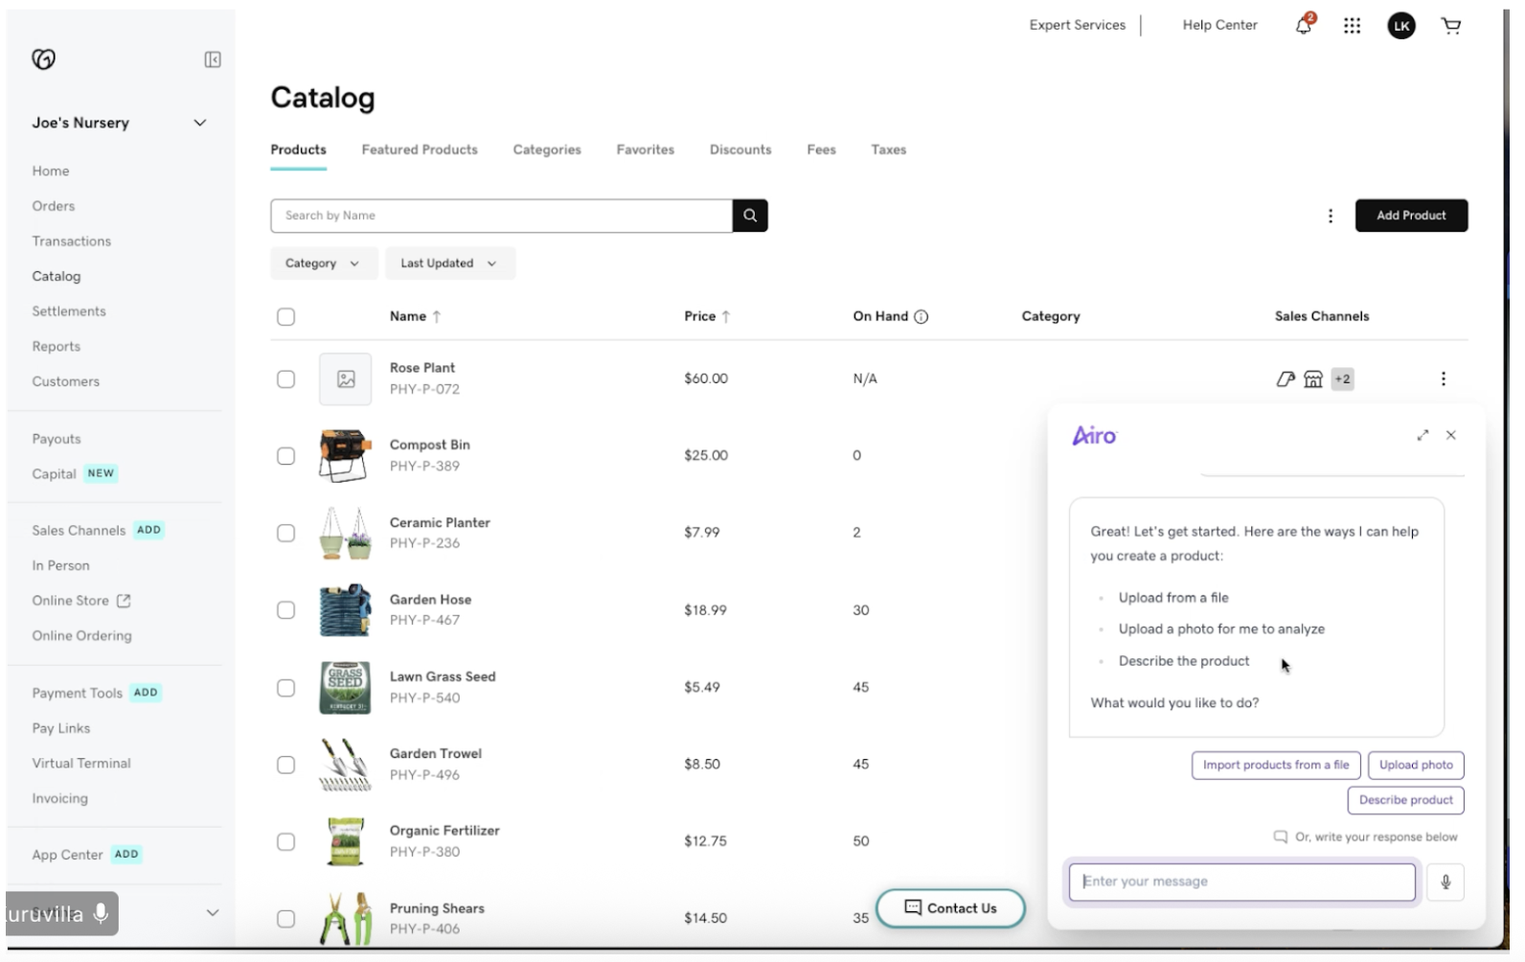Open the Last Updated filter dropdown
1525x962 pixels.
click(x=449, y=263)
